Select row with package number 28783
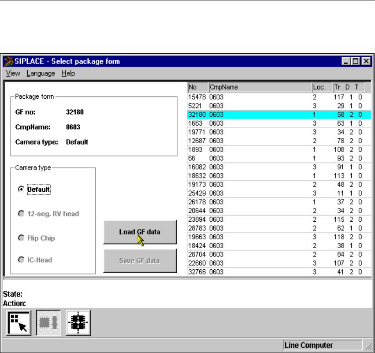This screenshot has width=375, height=353. 279,228
